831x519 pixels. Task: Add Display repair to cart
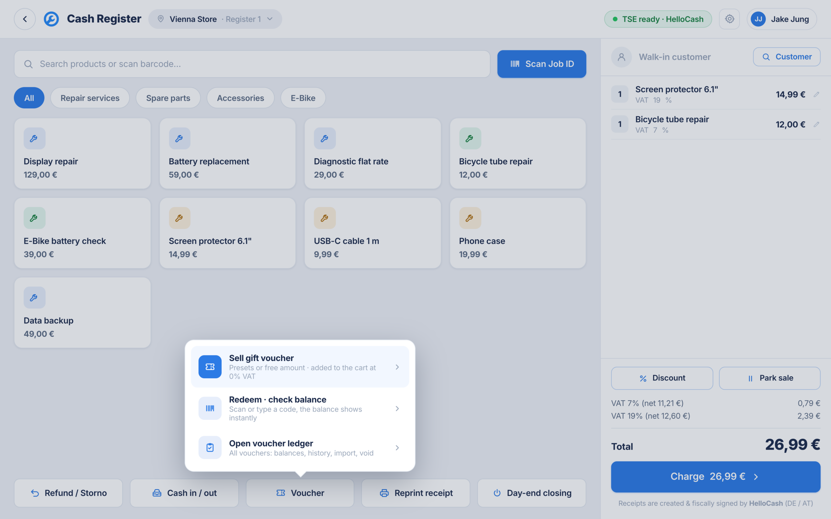click(x=82, y=153)
